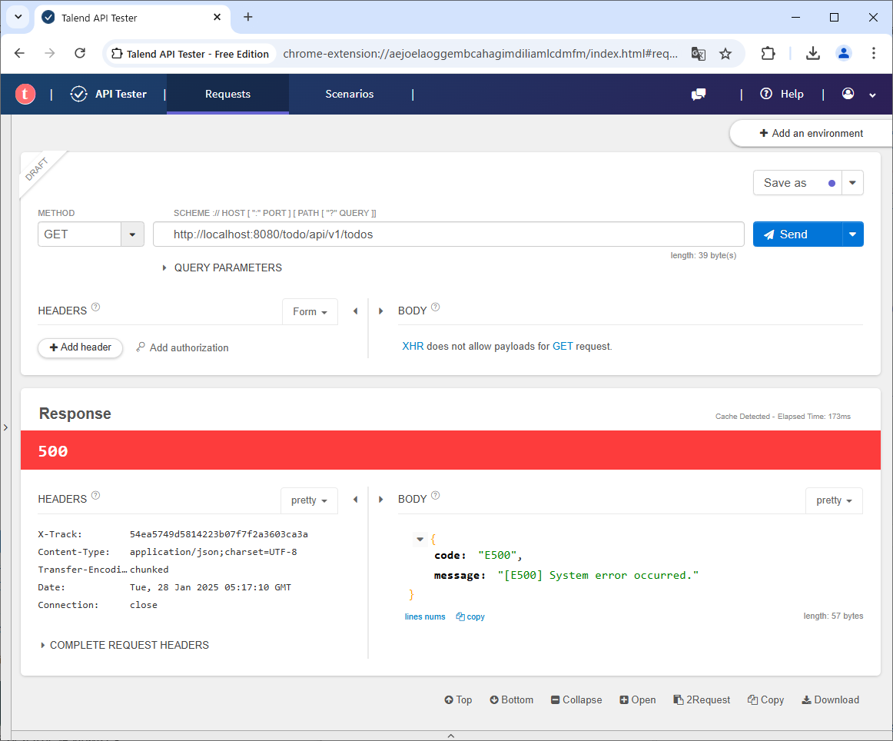Expand the QUERY PARAMETERS section

coord(222,267)
